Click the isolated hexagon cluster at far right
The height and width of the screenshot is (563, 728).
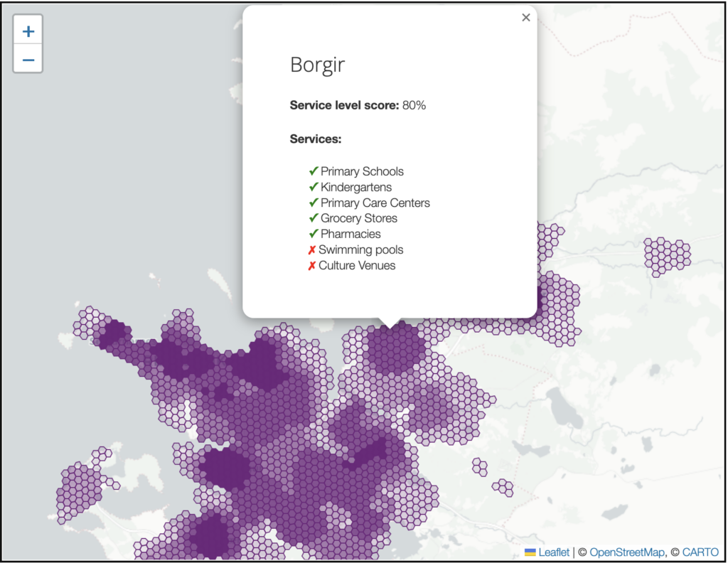(666, 254)
